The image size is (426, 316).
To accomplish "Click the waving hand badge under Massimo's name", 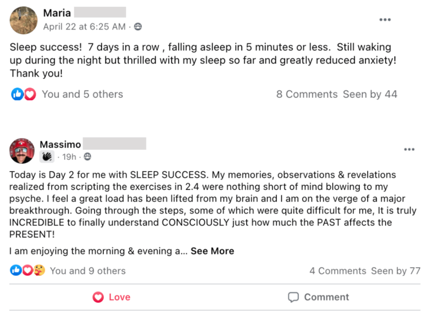I will click(x=47, y=156).
